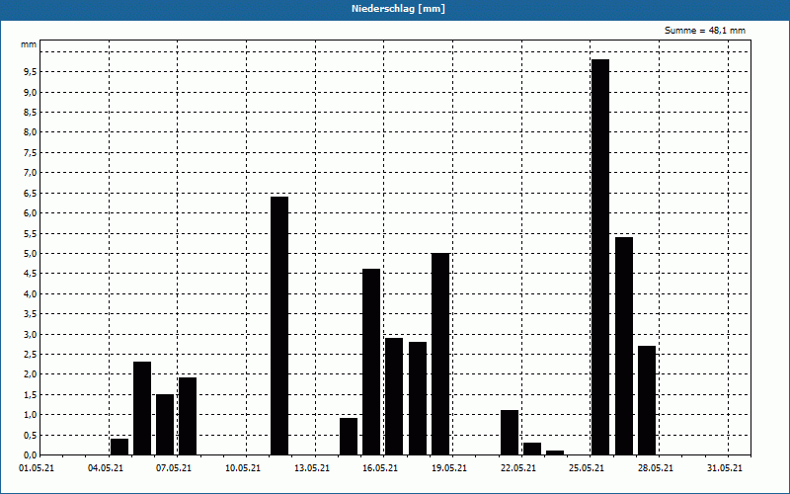Select the "0,5" y-axis value

31,435
